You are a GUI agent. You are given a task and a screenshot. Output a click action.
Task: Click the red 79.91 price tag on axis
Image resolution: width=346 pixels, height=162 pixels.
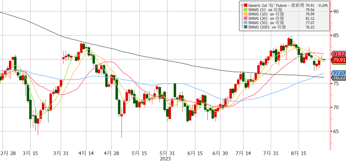click(x=338, y=60)
